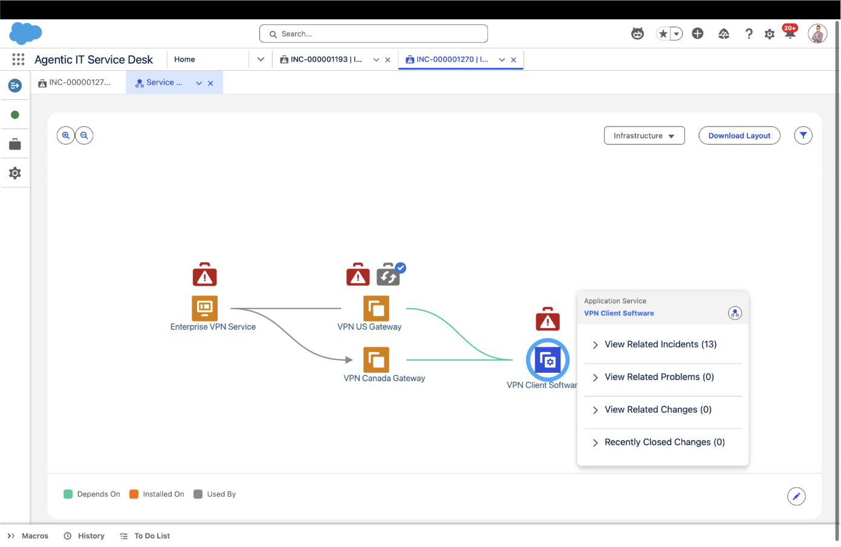Click the global actions plus icon
841x547 pixels.
(698, 34)
